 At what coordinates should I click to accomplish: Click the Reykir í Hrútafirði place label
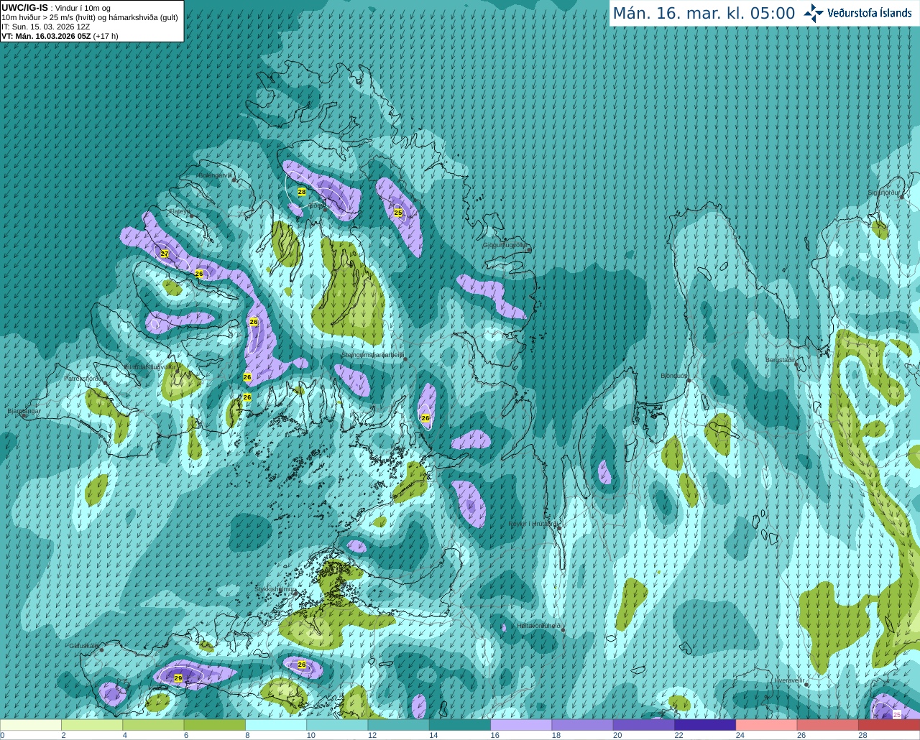tap(533, 524)
